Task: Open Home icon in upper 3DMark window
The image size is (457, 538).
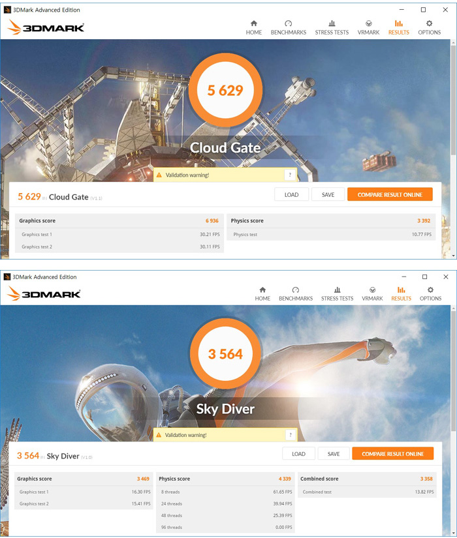Action: coord(253,23)
